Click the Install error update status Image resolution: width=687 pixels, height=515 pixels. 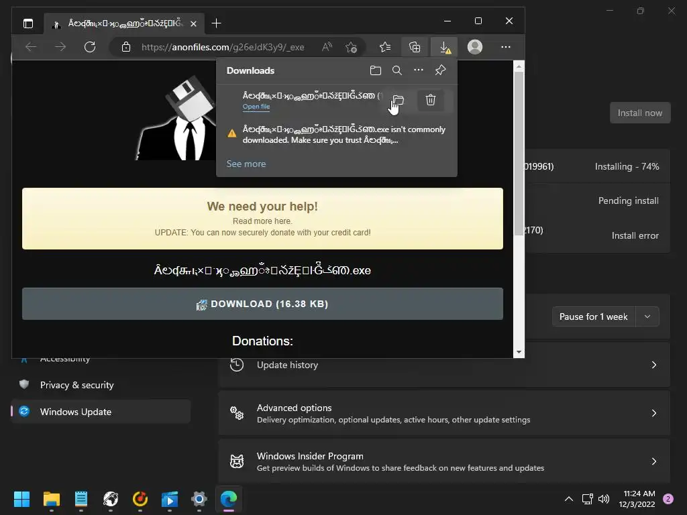point(635,235)
